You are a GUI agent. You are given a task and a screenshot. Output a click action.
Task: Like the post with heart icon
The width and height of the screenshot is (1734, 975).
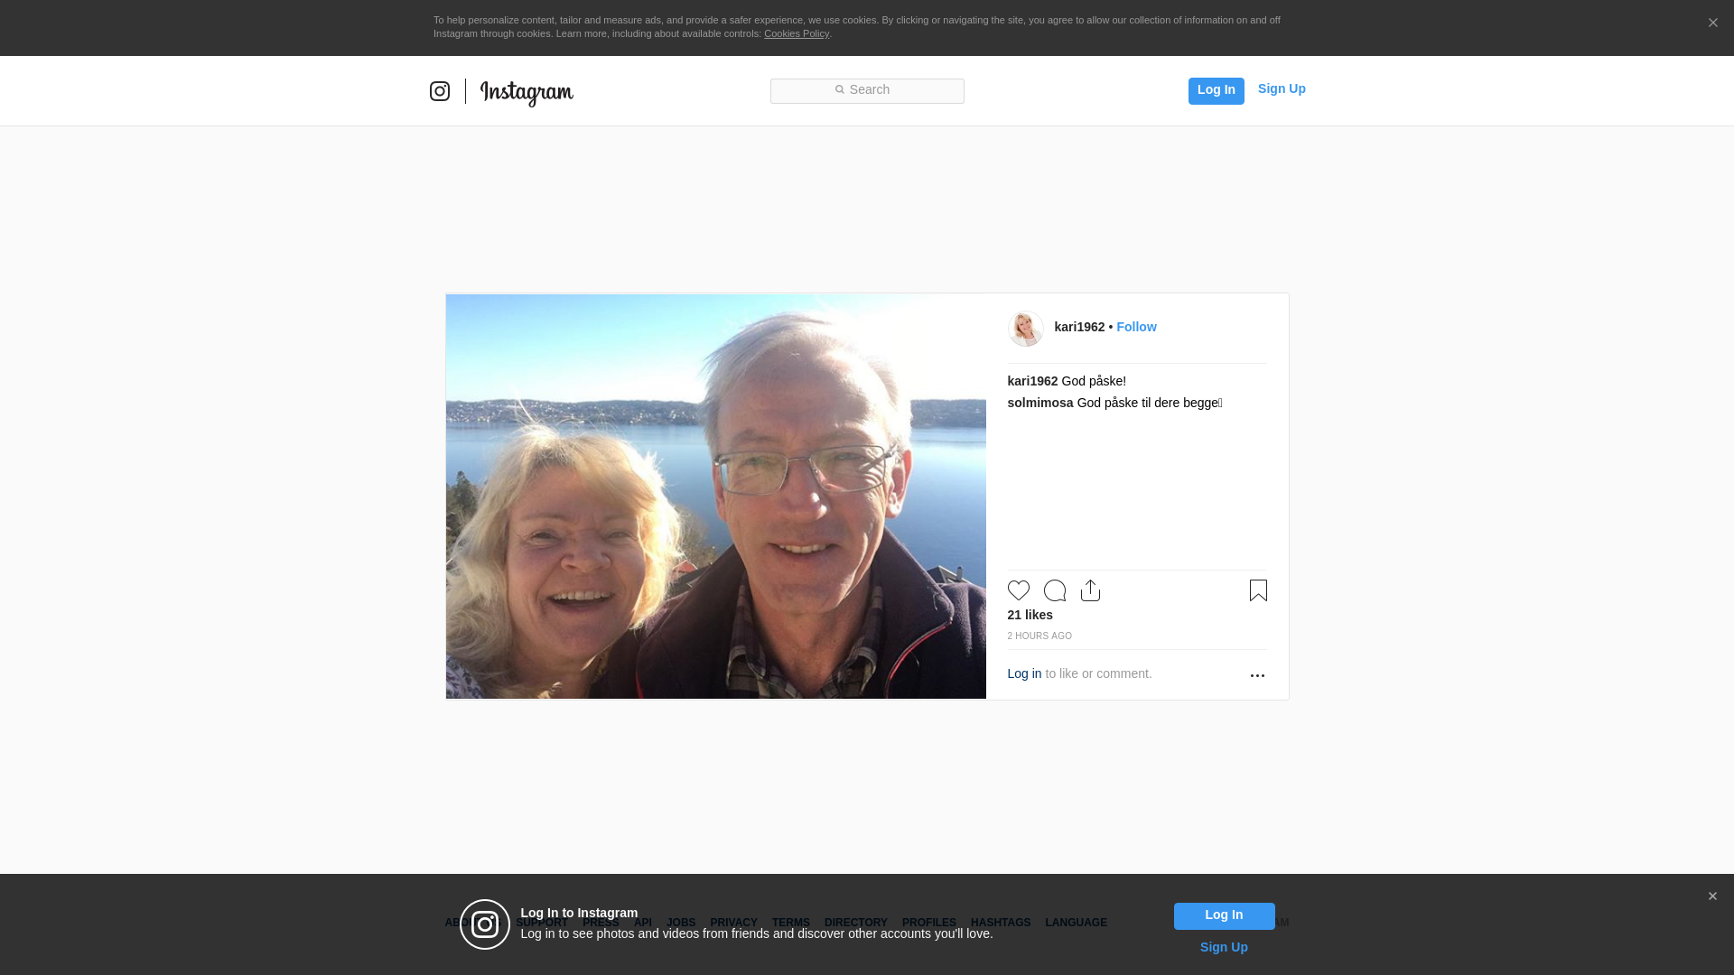point(1019,590)
